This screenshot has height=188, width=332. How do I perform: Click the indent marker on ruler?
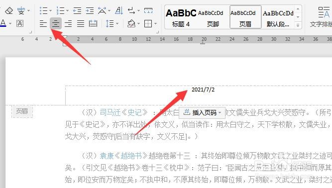[x=65, y=41]
